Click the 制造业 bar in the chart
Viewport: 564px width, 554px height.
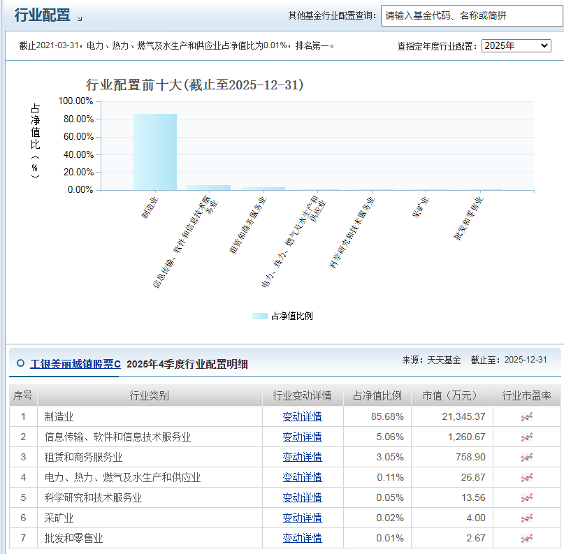pos(155,152)
